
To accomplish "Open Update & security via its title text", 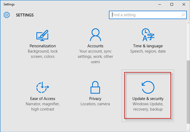I will click(148, 99).
